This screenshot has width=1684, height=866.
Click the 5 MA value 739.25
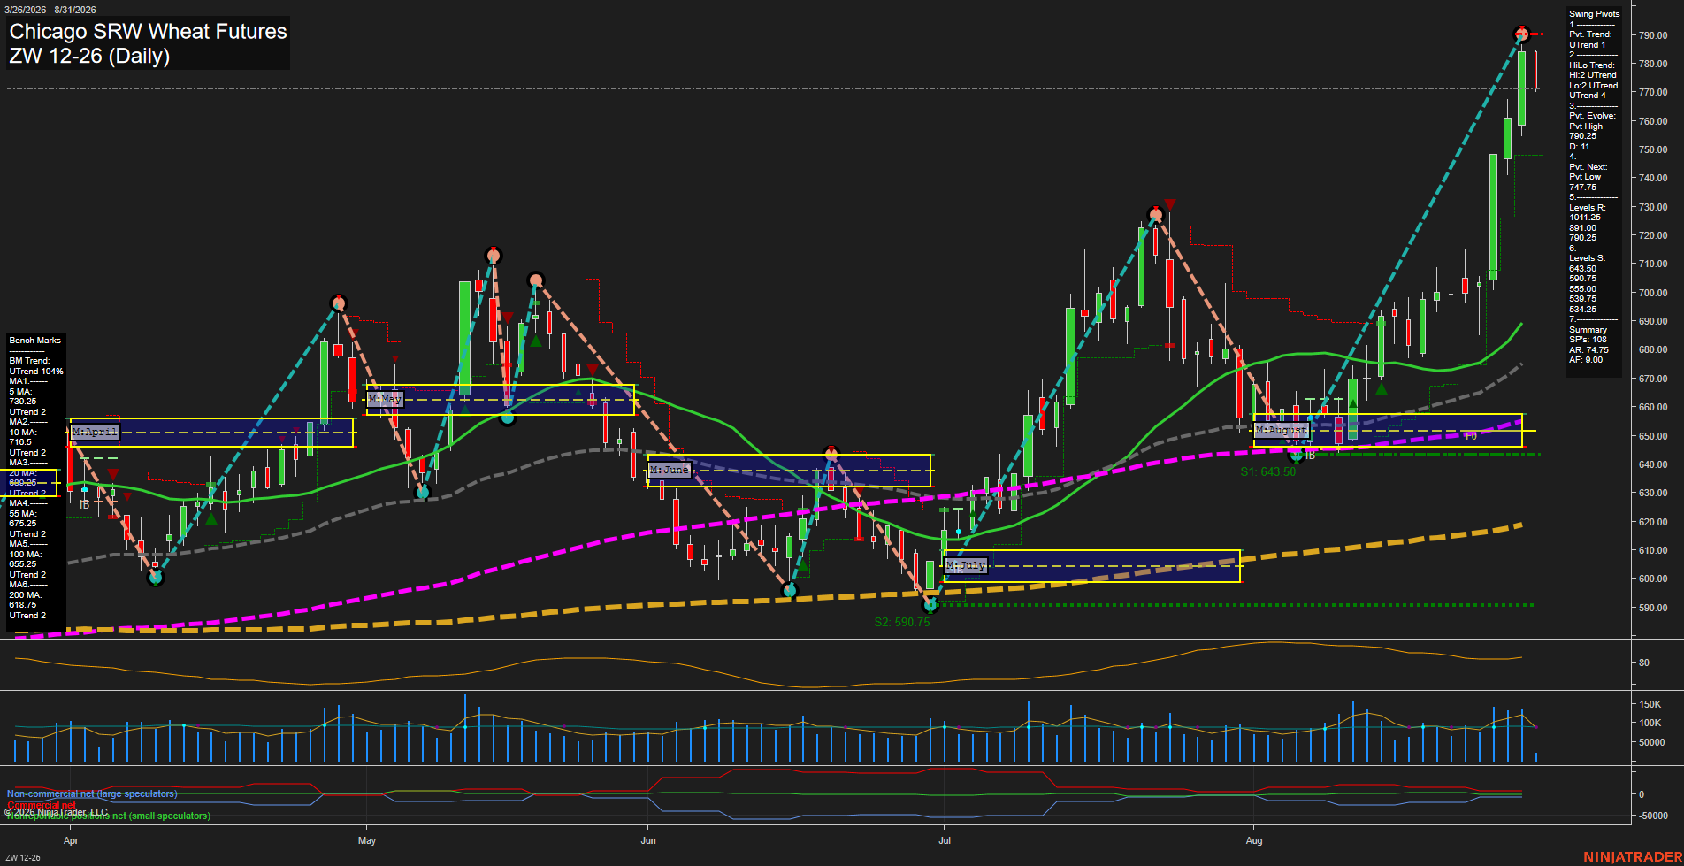click(x=23, y=402)
